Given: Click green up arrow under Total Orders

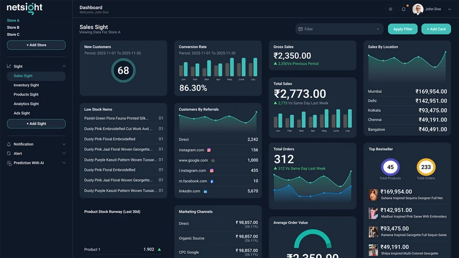Looking at the screenshot, I should pyautogui.click(x=275, y=168).
